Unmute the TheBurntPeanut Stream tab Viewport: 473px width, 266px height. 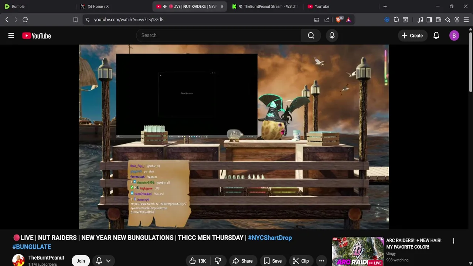(241, 6)
